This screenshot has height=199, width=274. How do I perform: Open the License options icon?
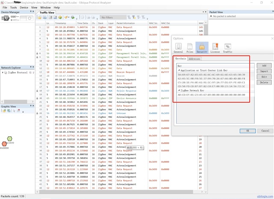coord(215,48)
